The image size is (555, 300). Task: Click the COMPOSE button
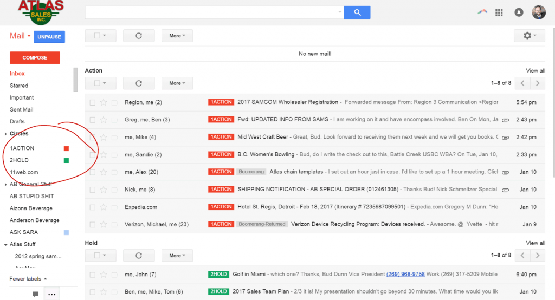click(35, 57)
